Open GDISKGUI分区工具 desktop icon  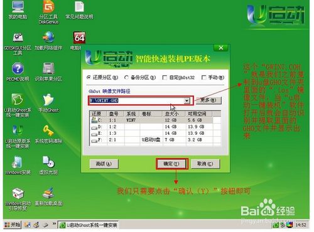click(x=18, y=44)
